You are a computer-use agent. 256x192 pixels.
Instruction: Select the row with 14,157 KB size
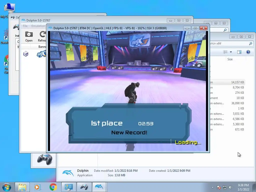(x=227, y=82)
